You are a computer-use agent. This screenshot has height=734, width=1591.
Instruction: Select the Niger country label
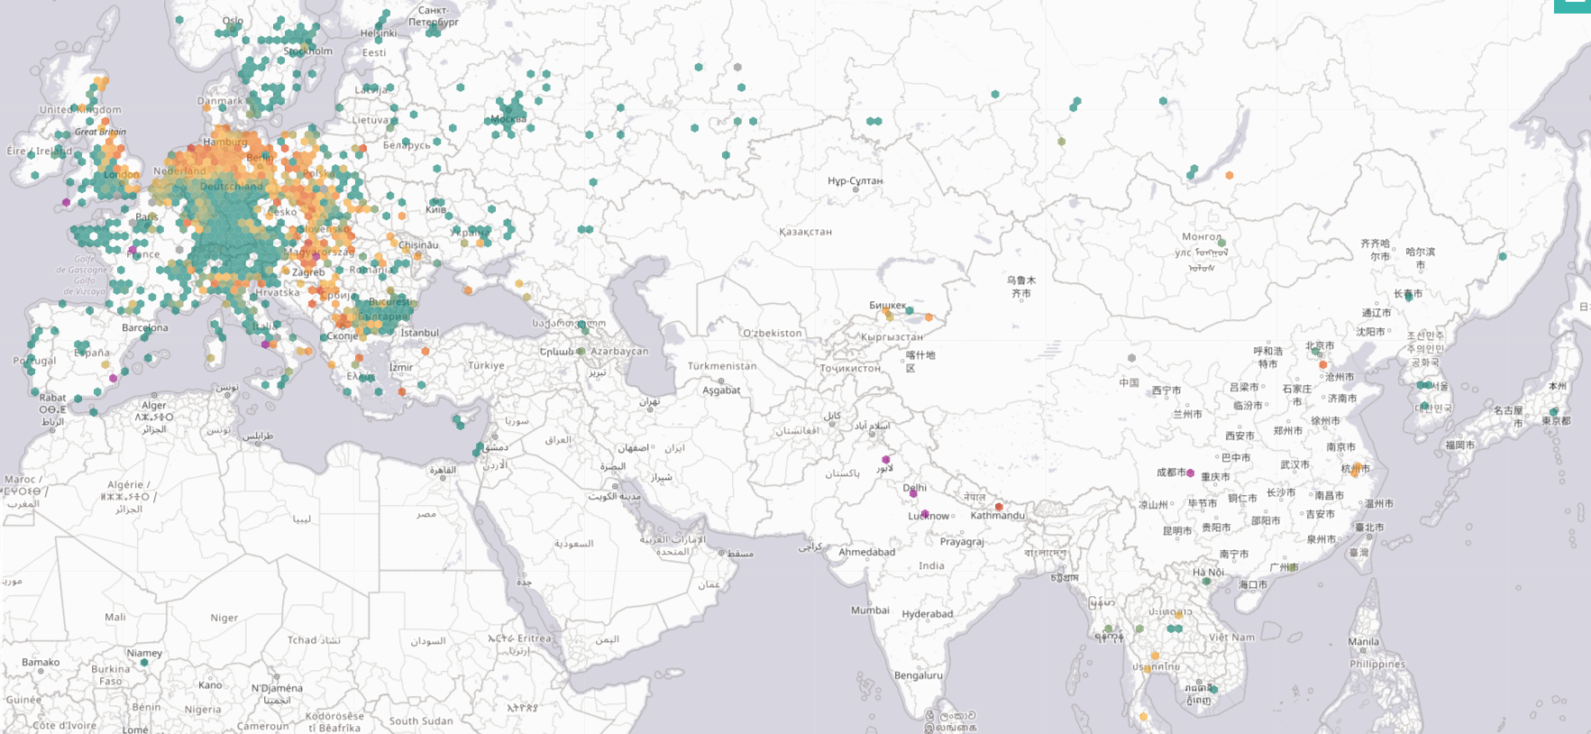(x=224, y=618)
